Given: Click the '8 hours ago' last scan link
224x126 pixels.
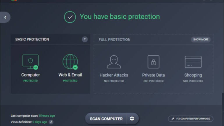Looking at the screenshot, I should pyautogui.click(x=47, y=116).
